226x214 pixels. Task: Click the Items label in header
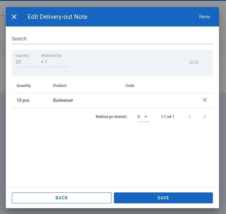204,17
